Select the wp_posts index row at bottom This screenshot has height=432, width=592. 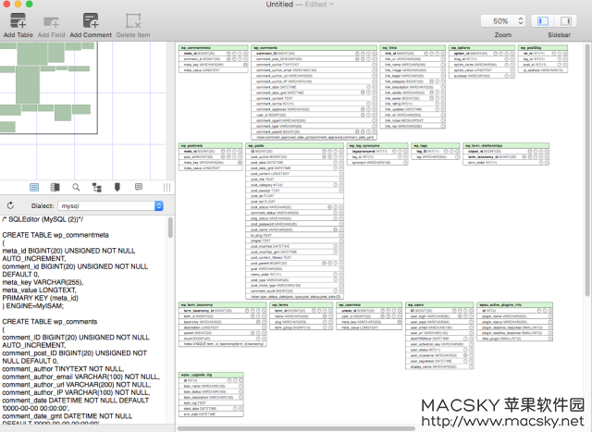pos(294,297)
